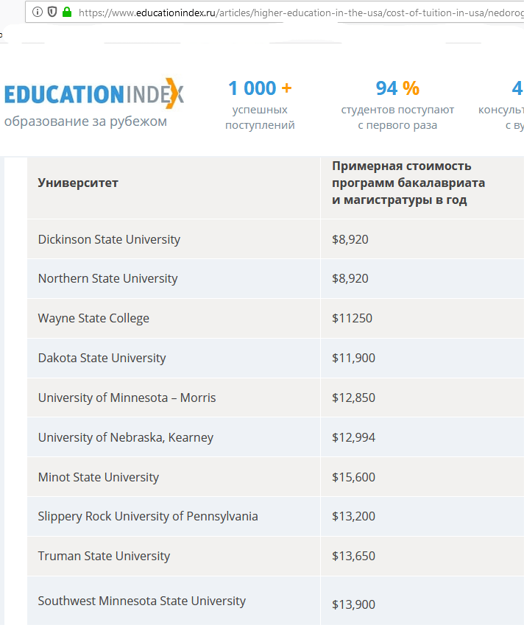524x625 pixels.
Task: Click the site information icon in address bar
Action: click(x=37, y=13)
